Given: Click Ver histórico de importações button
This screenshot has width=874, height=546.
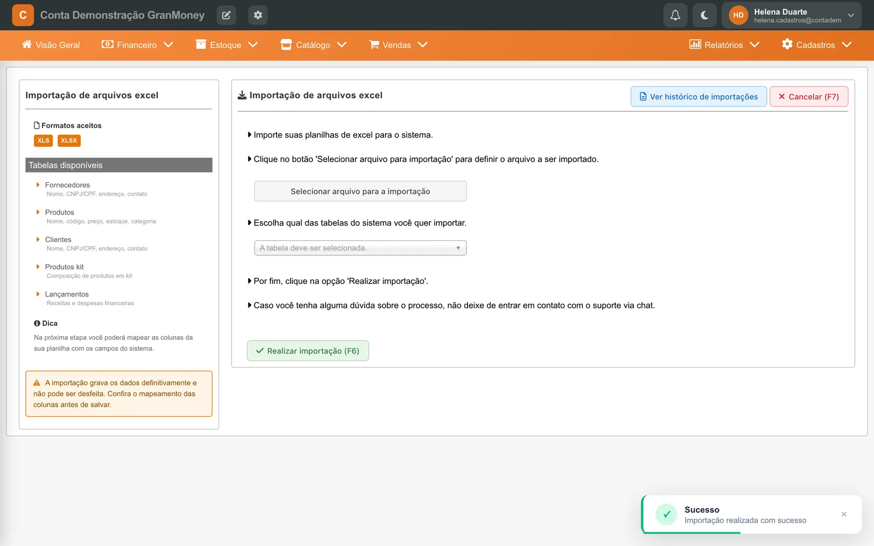Looking at the screenshot, I should pyautogui.click(x=699, y=97).
